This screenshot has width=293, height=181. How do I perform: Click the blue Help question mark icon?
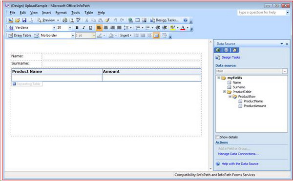(x=186, y=20)
